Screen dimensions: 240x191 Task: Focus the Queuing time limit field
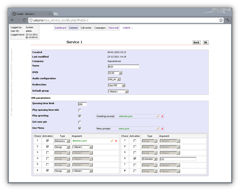point(82,104)
